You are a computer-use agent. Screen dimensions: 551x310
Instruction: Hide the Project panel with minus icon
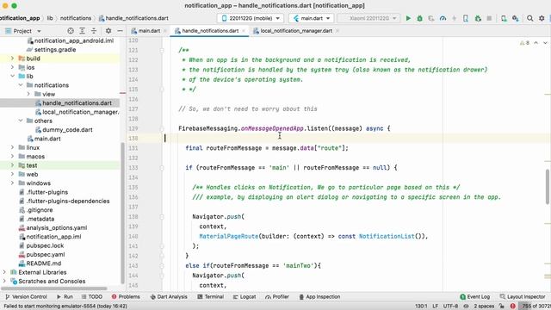120,31
